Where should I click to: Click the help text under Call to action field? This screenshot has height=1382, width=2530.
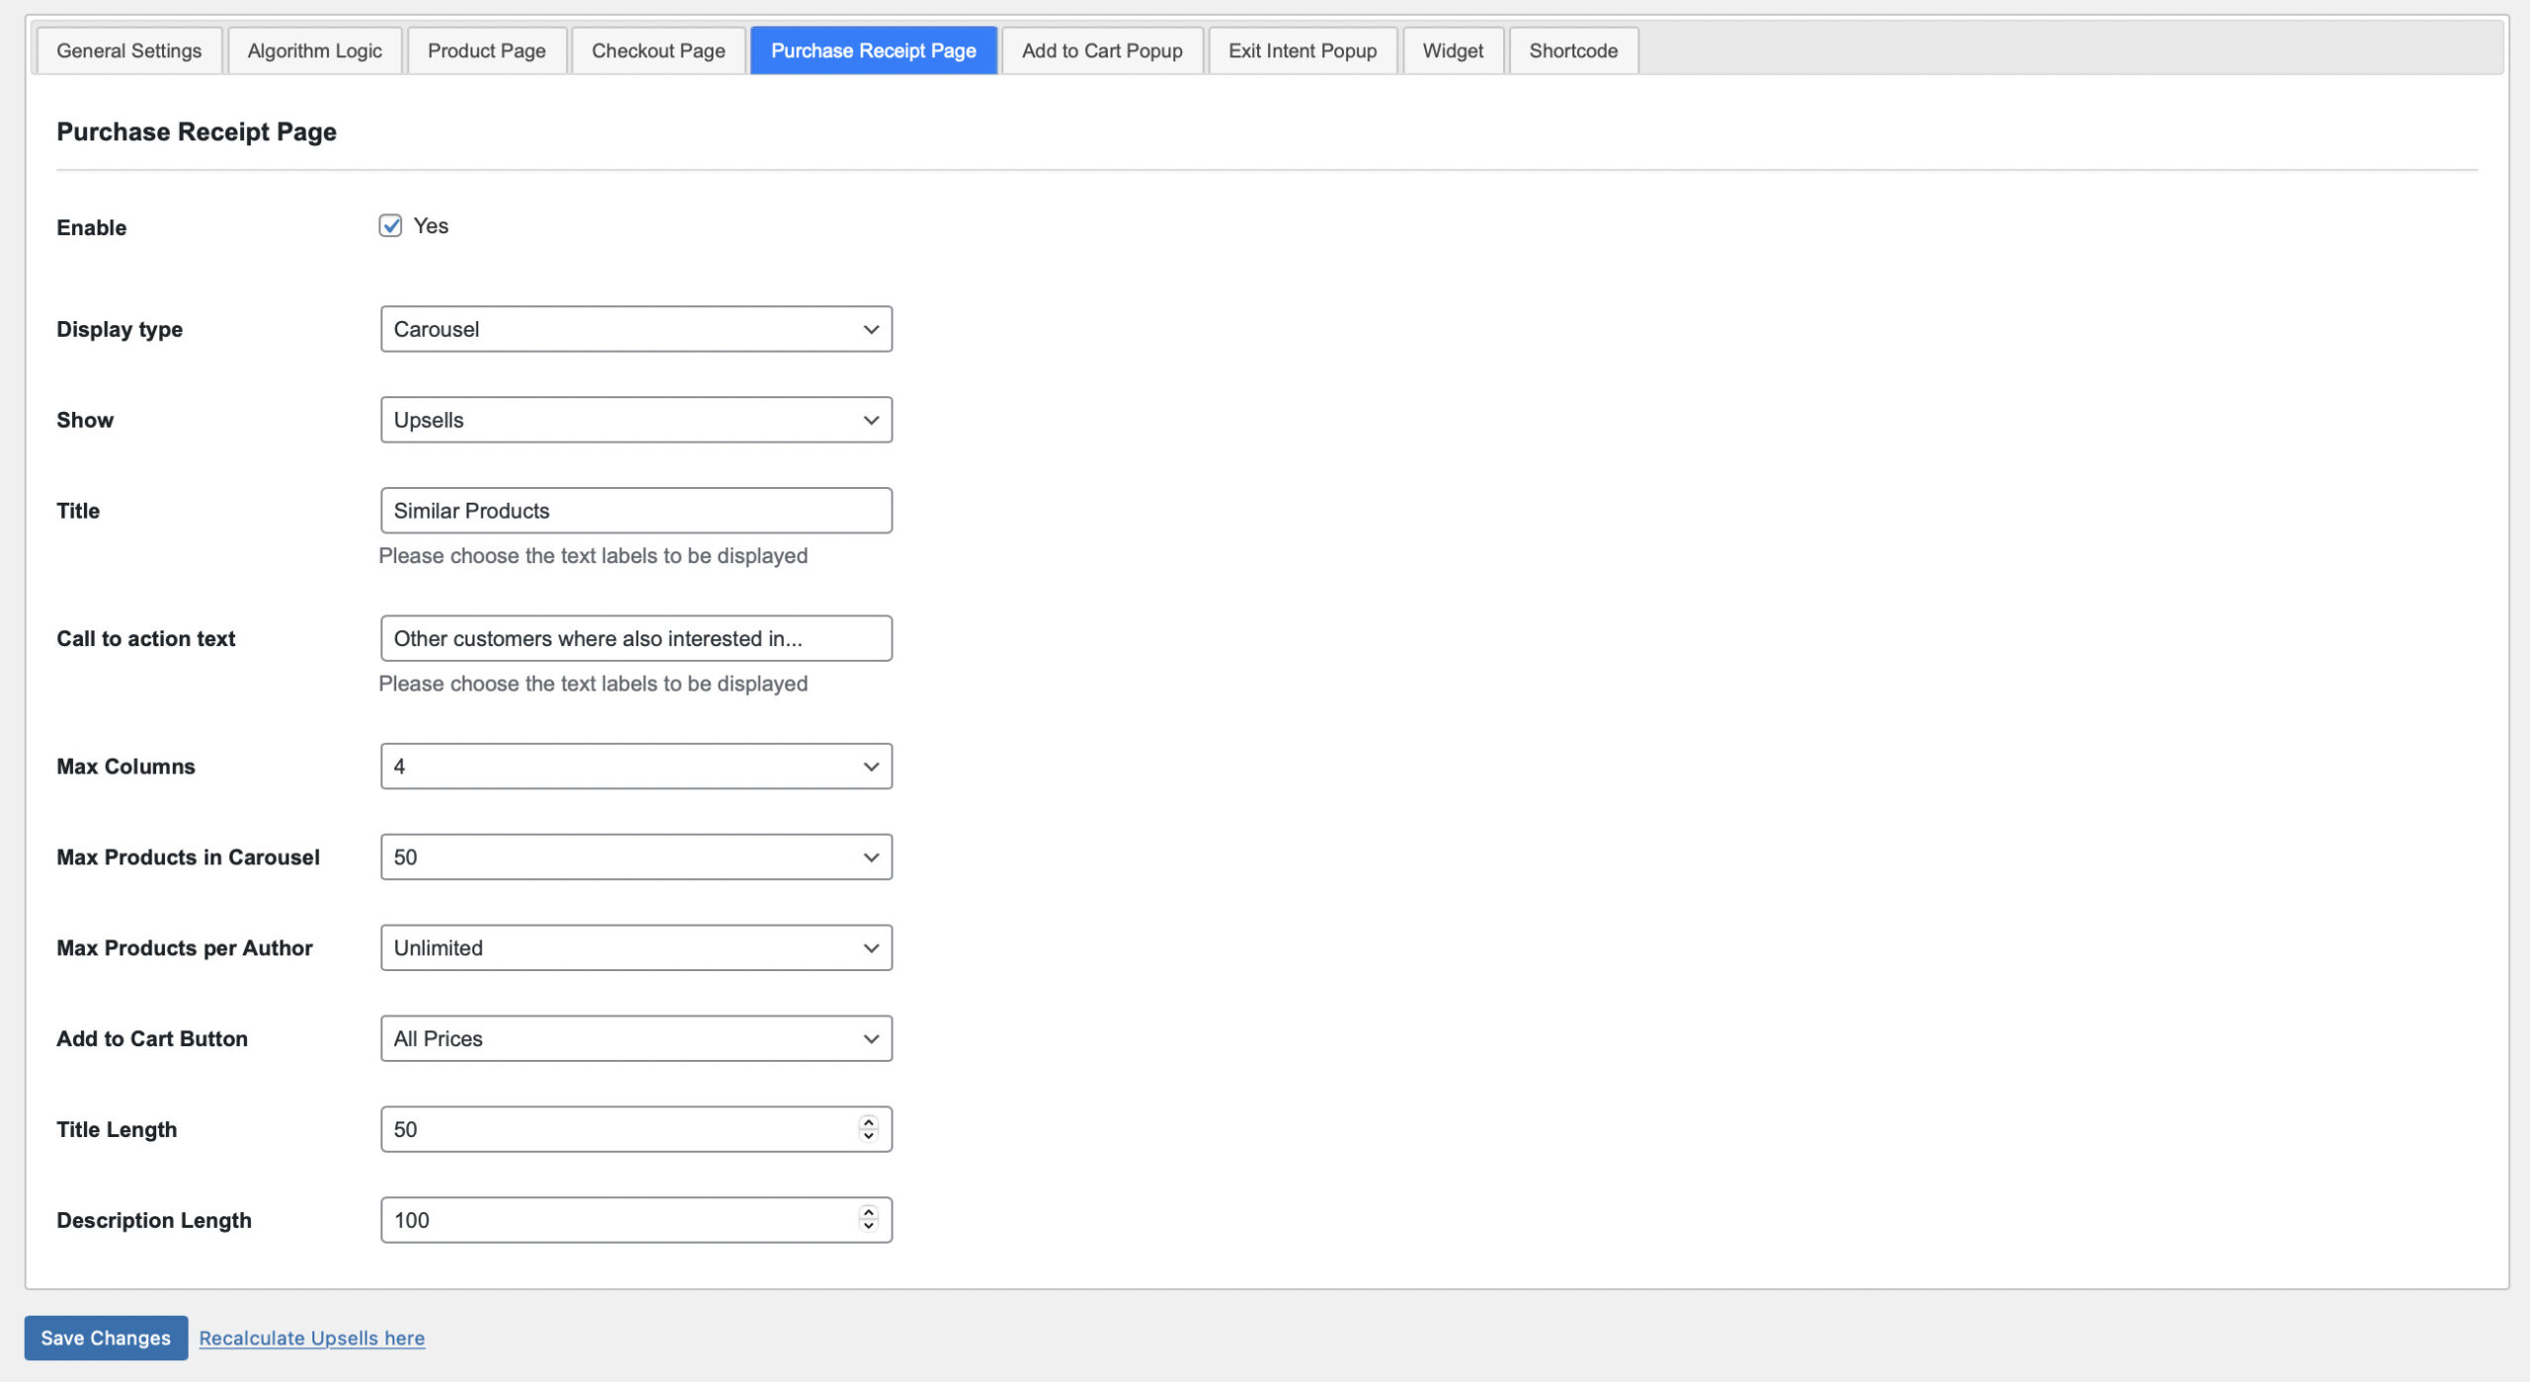pos(593,685)
